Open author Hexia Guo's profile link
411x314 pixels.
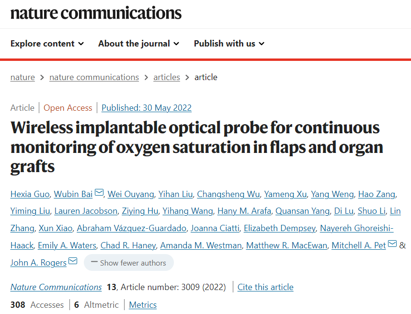(x=30, y=194)
